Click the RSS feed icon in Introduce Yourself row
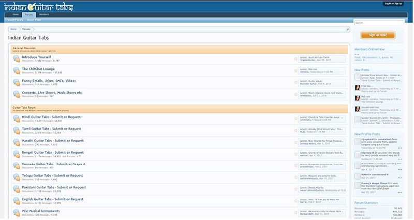Screen dimensions: 414x220 coord(295,59)
